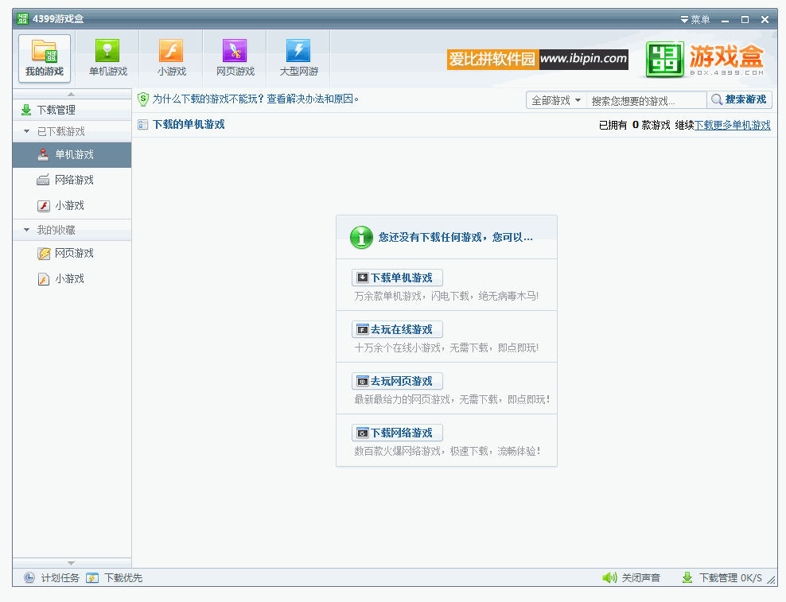Screen dimensions: 786x602
Task: Click the keyboard icon beside 网络游戏
Action: coord(43,180)
